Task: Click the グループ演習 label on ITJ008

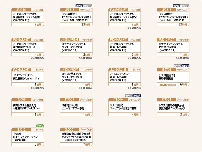Action: click(x=37, y=100)
